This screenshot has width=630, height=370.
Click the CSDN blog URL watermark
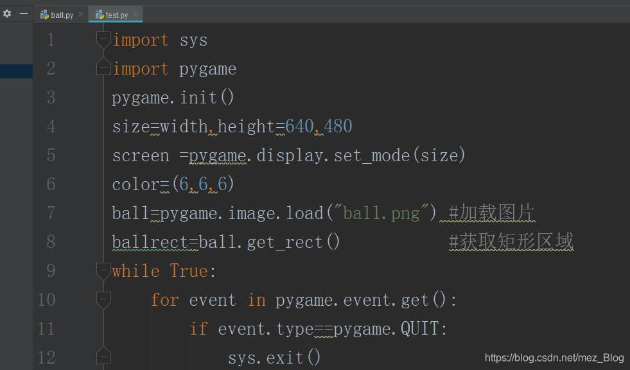(x=554, y=357)
